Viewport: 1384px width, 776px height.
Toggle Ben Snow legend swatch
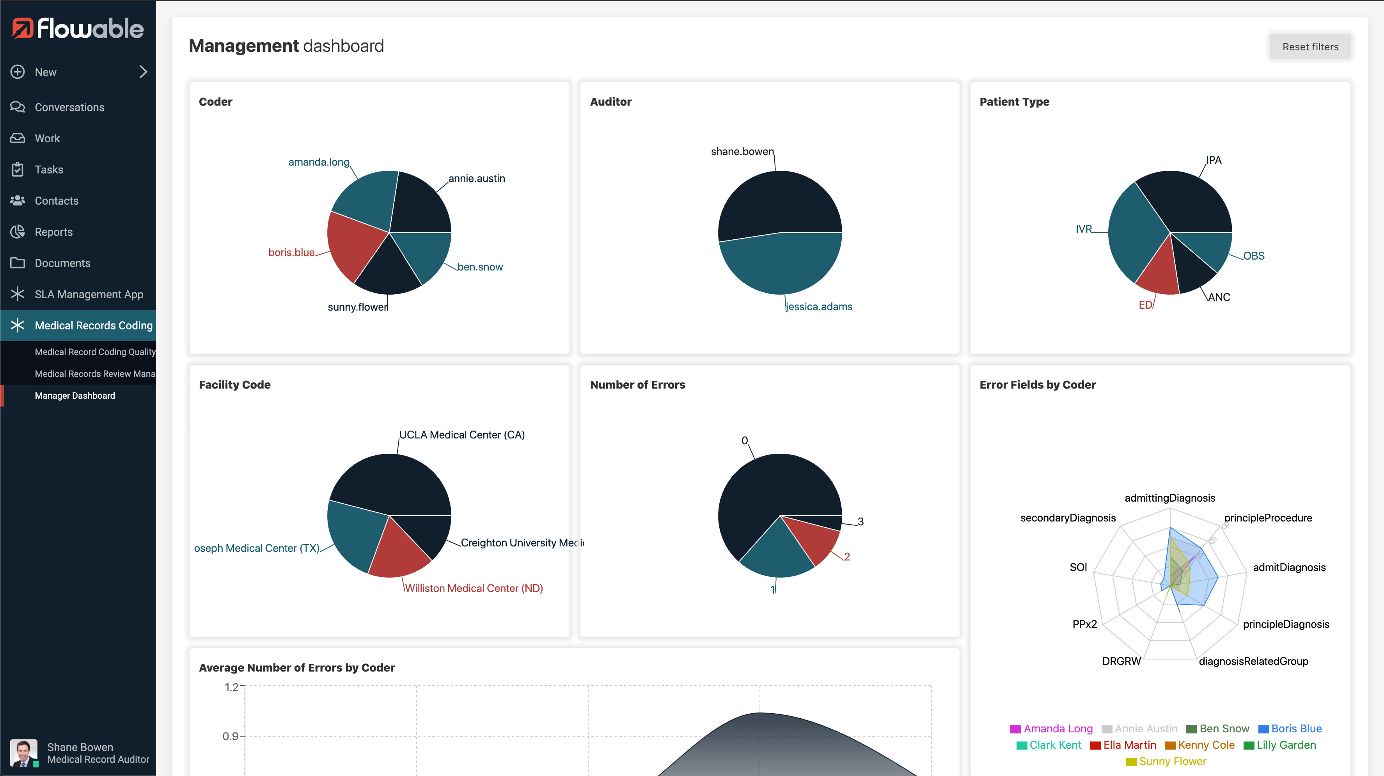click(1191, 729)
